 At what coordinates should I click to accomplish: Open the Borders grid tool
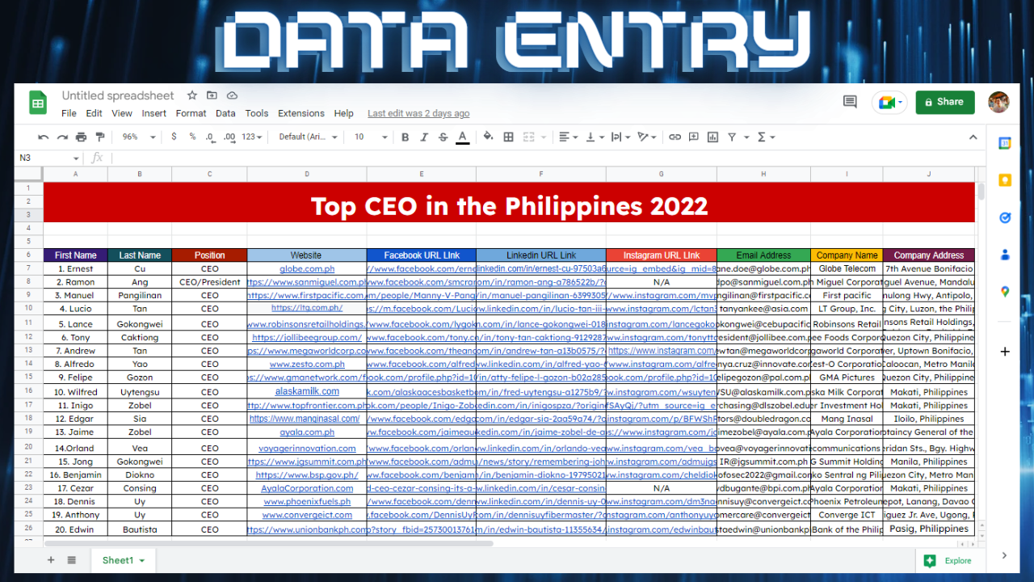508,137
